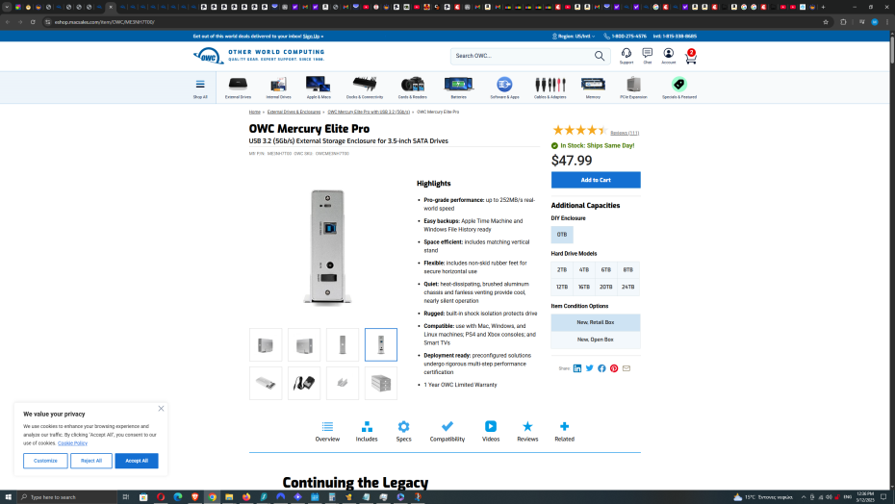Expand Region US/Intl dropdown

(573, 36)
